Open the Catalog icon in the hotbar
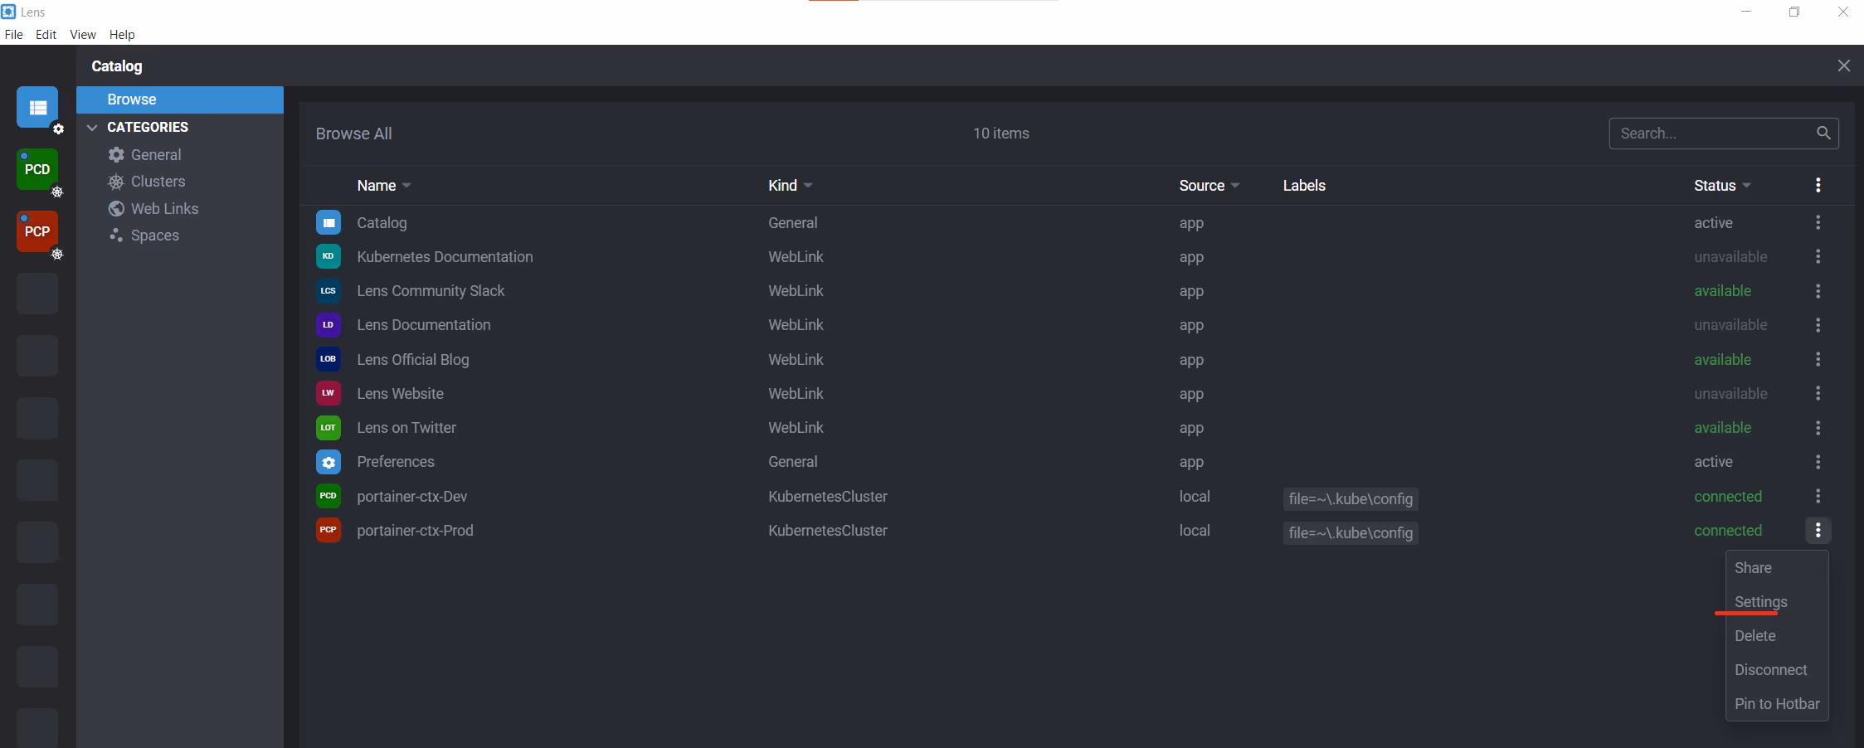1864x748 pixels. (37, 107)
